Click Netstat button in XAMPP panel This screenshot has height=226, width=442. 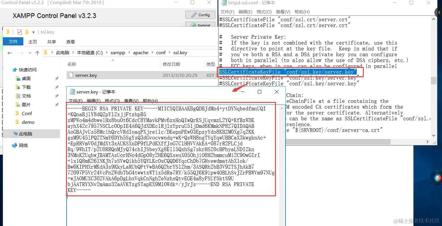[x=201, y=25]
